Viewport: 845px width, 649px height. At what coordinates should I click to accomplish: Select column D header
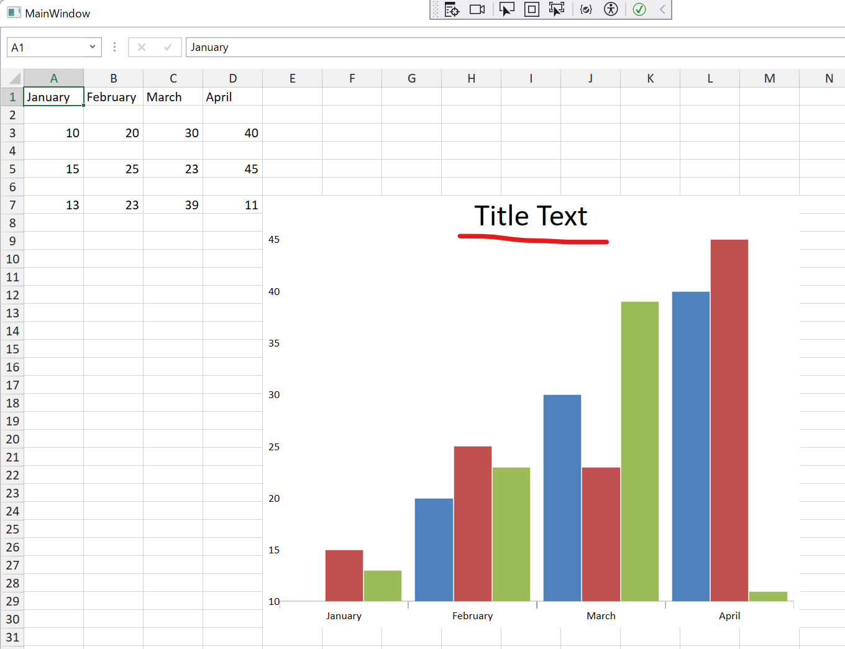pos(232,78)
